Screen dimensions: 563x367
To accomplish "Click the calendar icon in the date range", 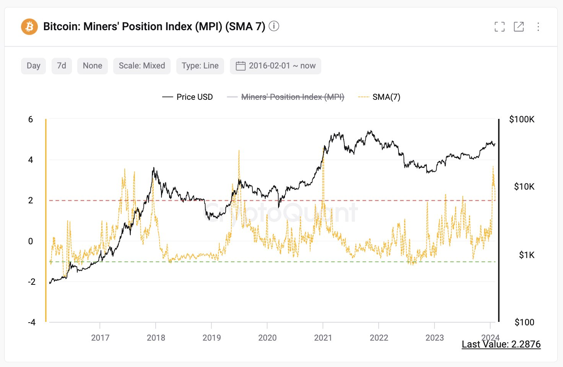I will pyautogui.click(x=241, y=66).
